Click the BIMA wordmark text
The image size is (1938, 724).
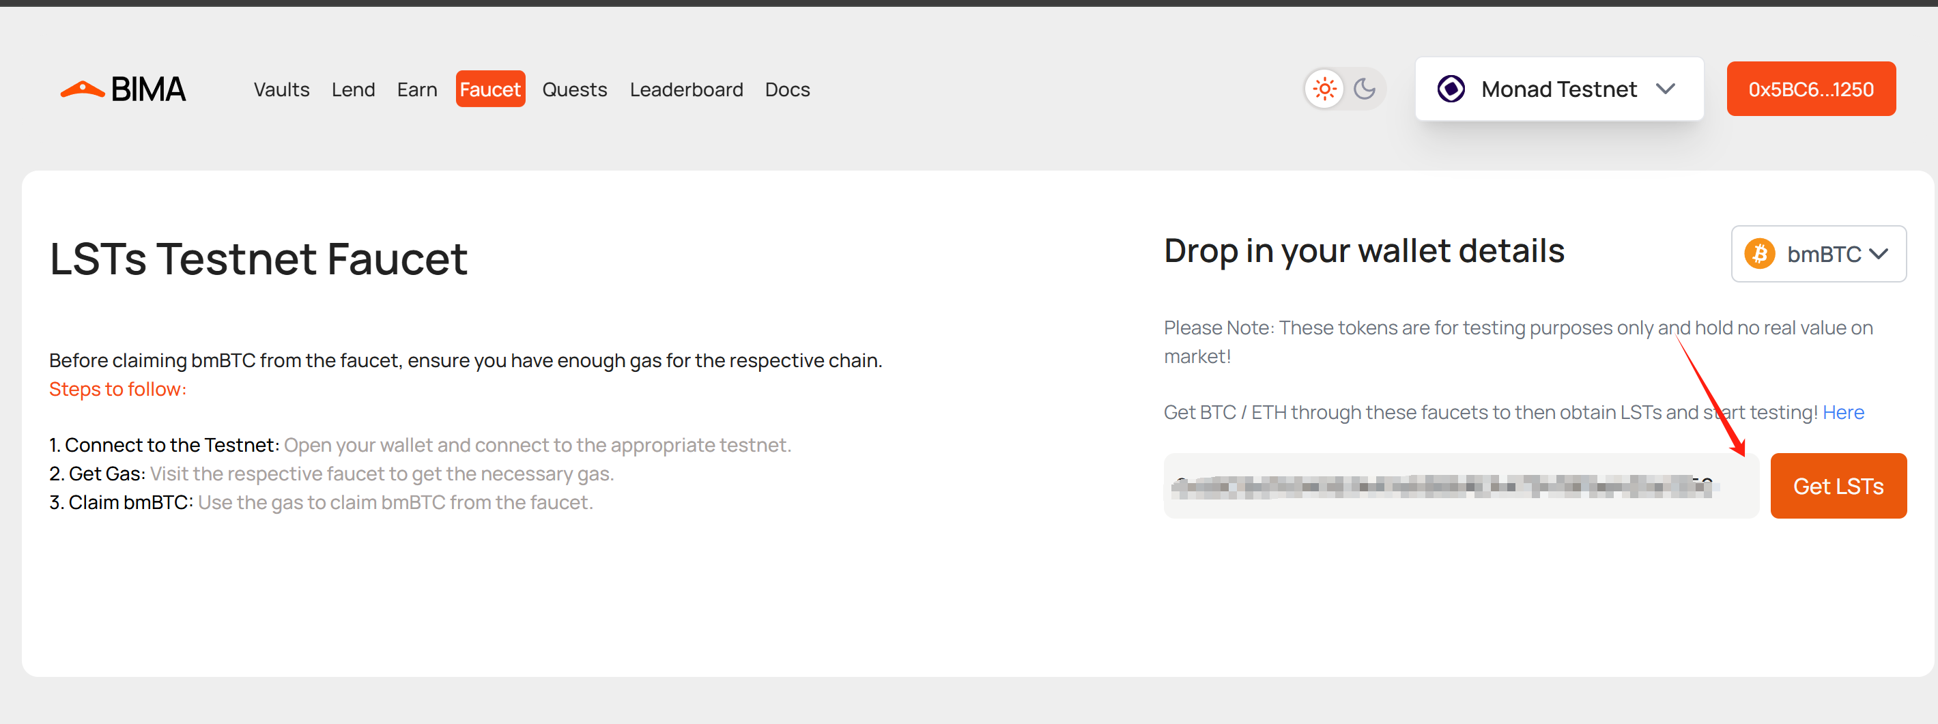click(148, 89)
